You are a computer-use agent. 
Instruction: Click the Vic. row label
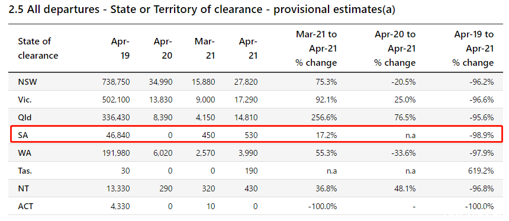(25, 100)
